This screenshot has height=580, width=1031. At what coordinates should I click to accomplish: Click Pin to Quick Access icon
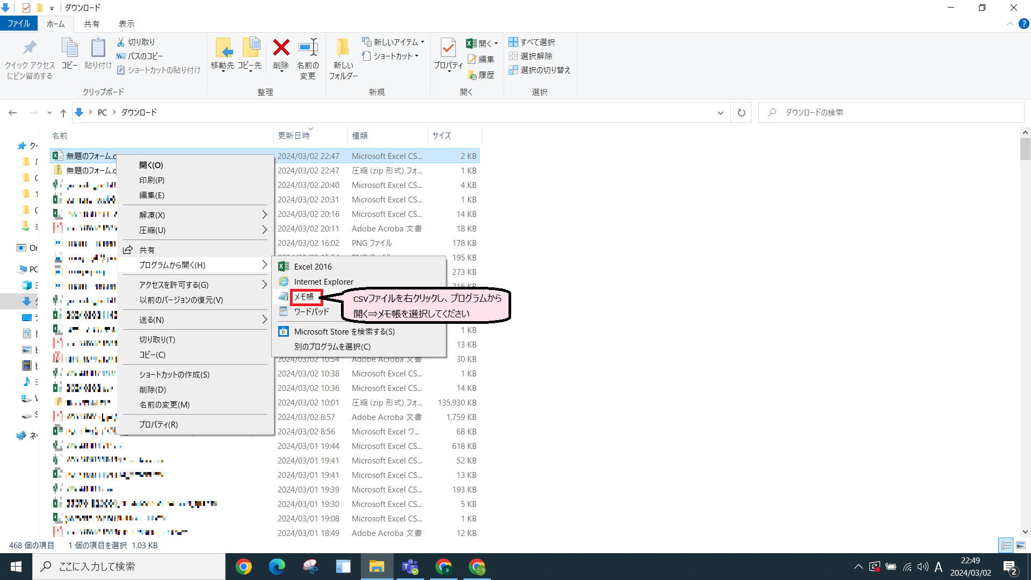click(x=30, y=48)
